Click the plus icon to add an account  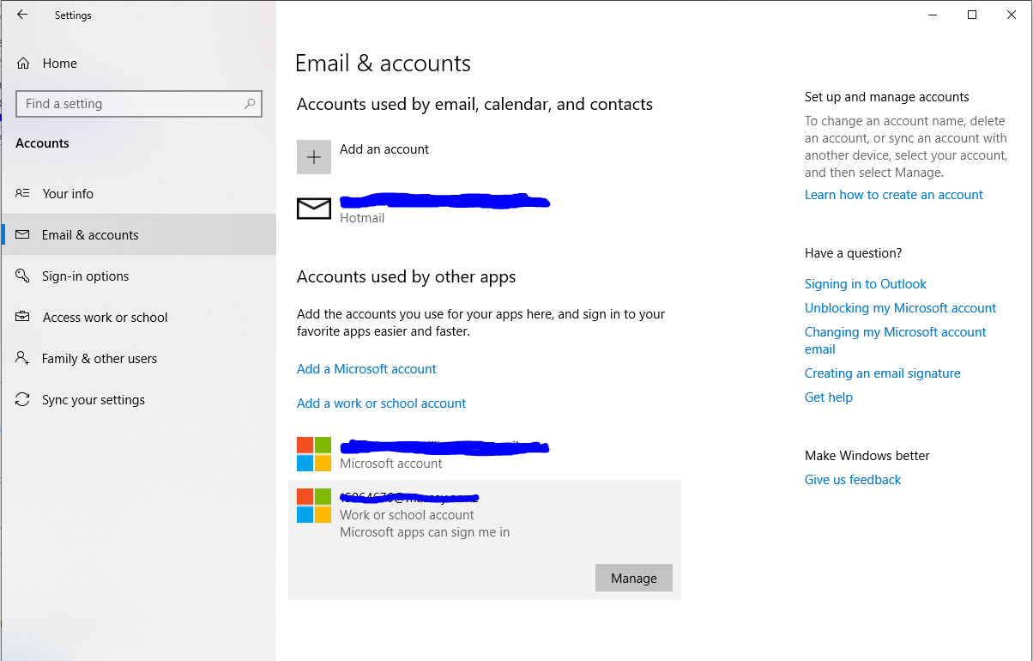tap(314, 157)
